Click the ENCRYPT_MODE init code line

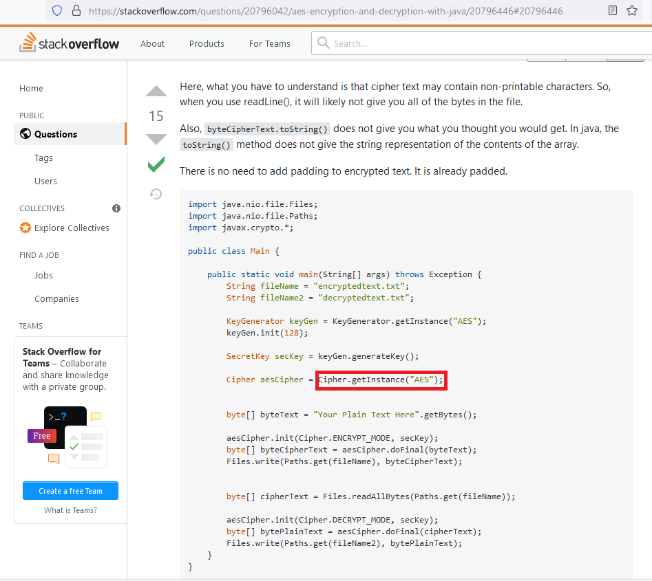333,438
